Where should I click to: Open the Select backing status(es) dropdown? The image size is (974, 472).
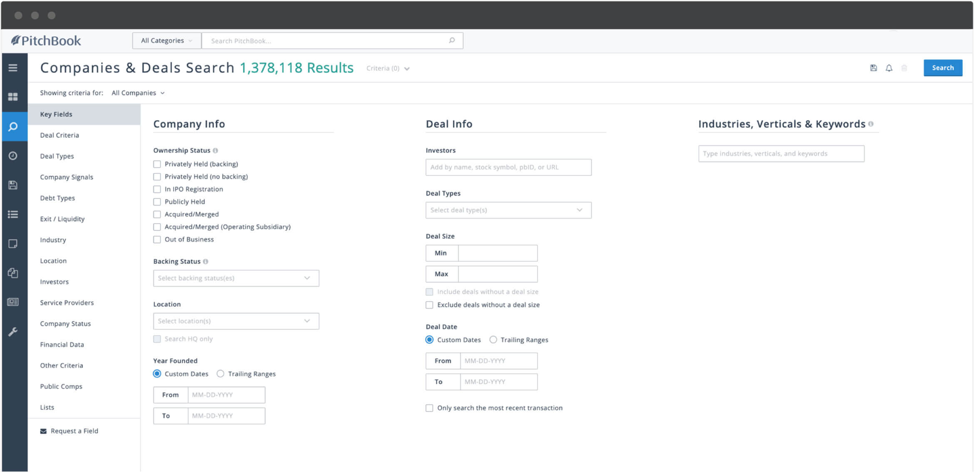pyautogui.click(x=236, y=278)
